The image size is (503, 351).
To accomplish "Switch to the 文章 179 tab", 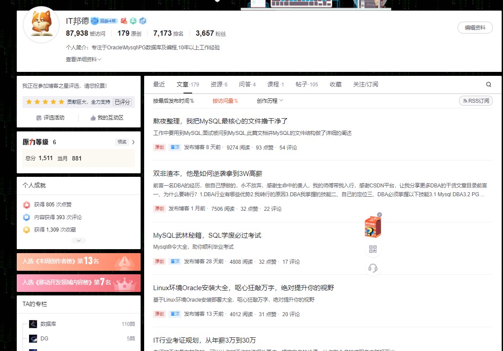I will [188, 84].
